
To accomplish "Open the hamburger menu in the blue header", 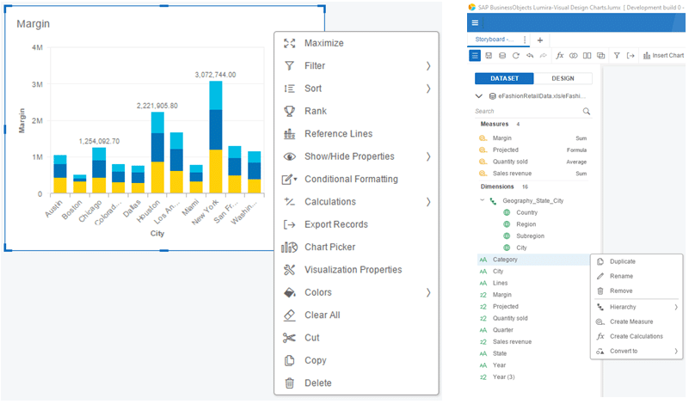I will point(475,23).
